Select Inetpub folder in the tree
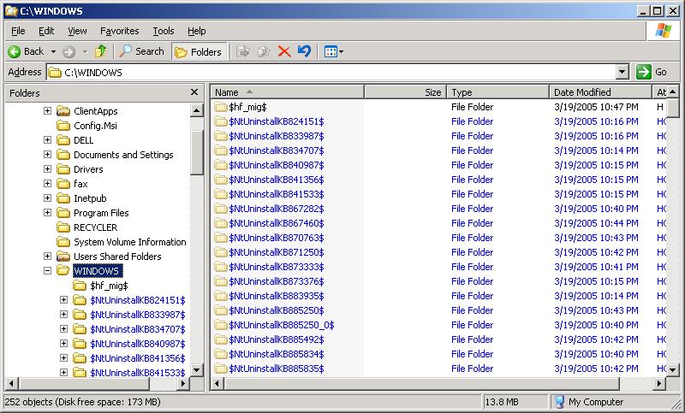This screenshot has width=685, height=413. [x=90, y=198]
